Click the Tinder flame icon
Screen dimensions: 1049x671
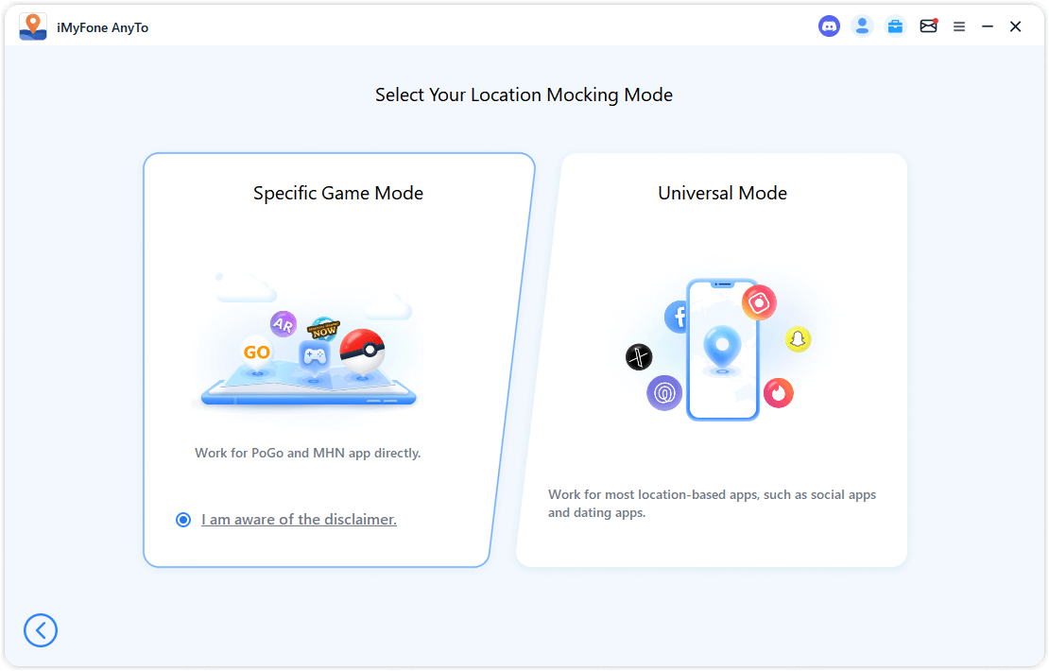pos(778,392)
